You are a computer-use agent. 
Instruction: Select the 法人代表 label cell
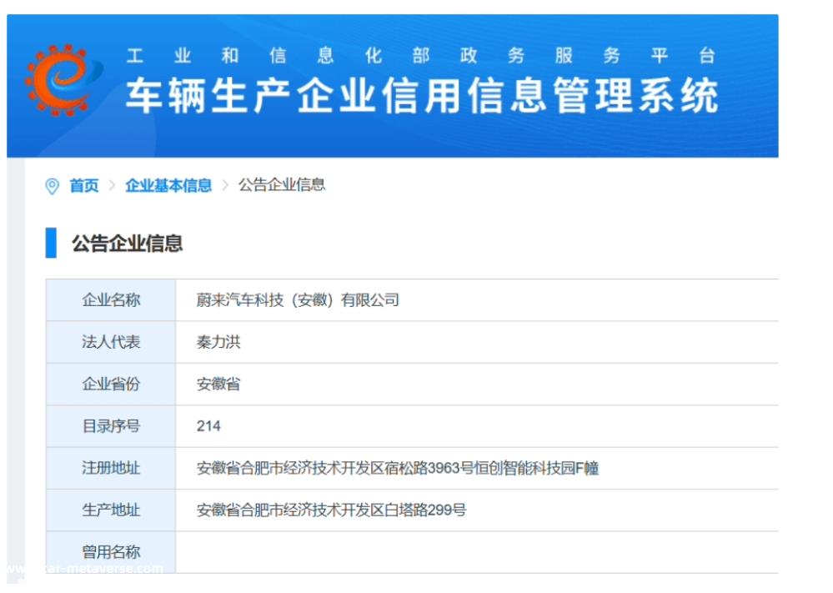[x=111, y=342]
